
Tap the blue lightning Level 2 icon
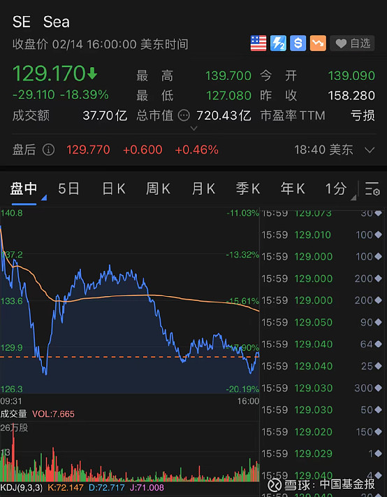(278, 43)
